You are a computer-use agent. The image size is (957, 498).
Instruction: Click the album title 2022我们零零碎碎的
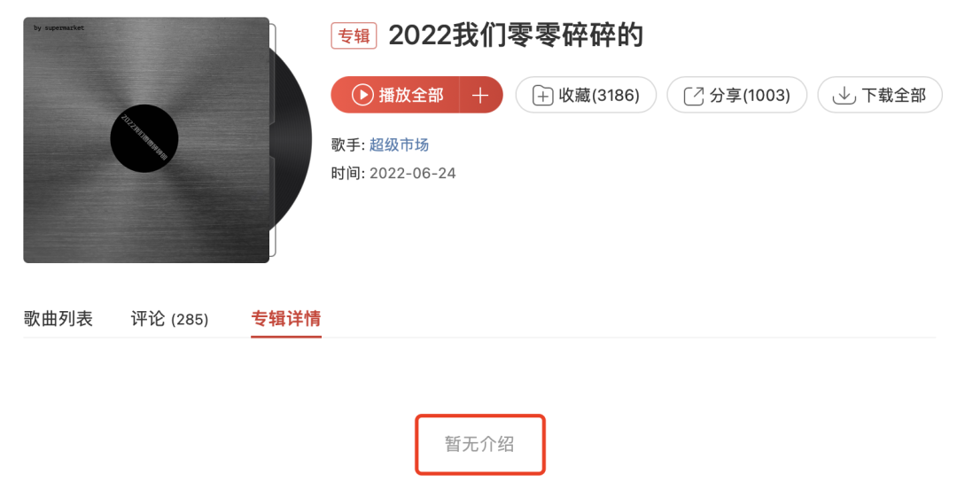point(516,35)
